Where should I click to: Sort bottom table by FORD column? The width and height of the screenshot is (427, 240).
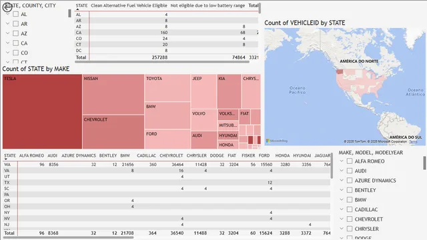click(264, 155)
